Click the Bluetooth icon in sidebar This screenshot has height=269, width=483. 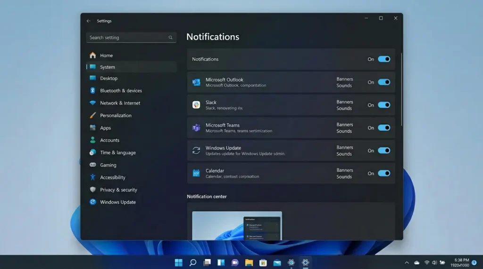click(93, 90)
